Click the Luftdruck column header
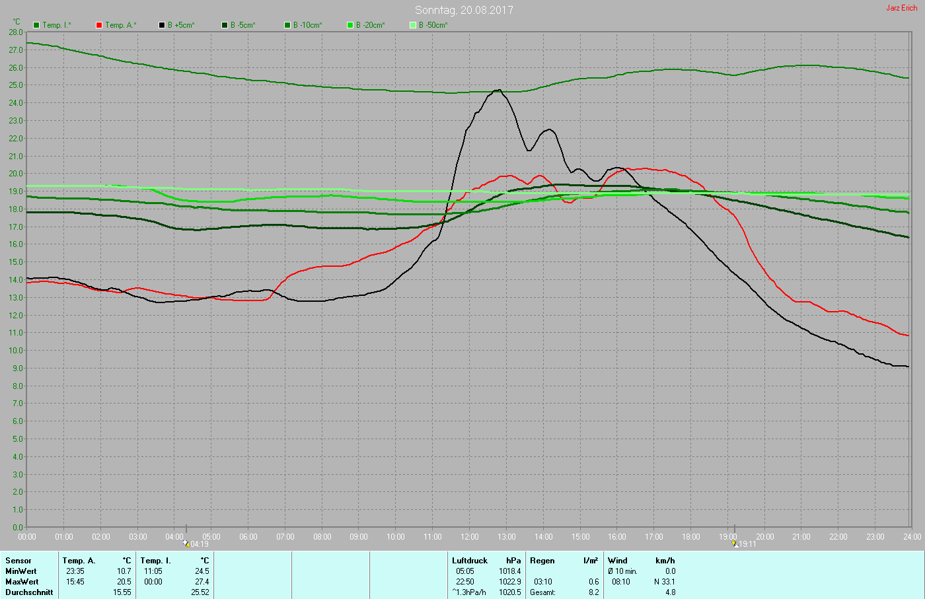 coord(470,561)
